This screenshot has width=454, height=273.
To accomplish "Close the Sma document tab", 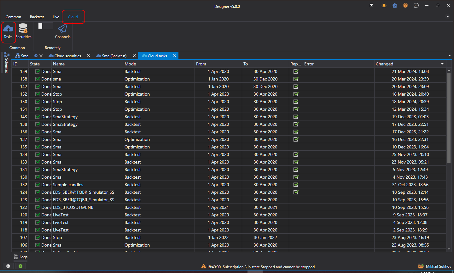I will tap(41, 56).
